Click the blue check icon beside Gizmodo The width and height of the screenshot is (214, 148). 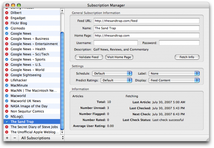[x=7, y=28]
